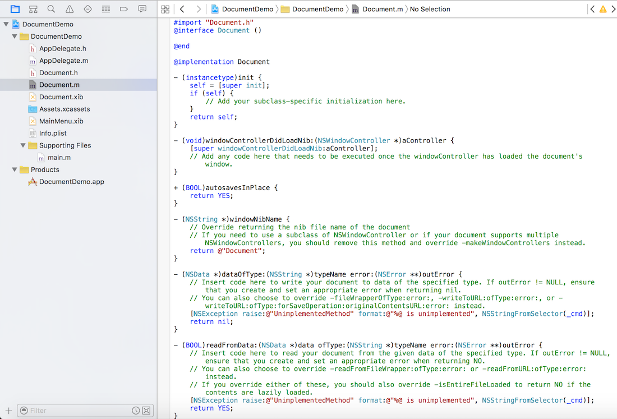Screen dimensions: 617x419
Task: Click the yellow warning badge near top right
Action: click(x=602, y=9)
